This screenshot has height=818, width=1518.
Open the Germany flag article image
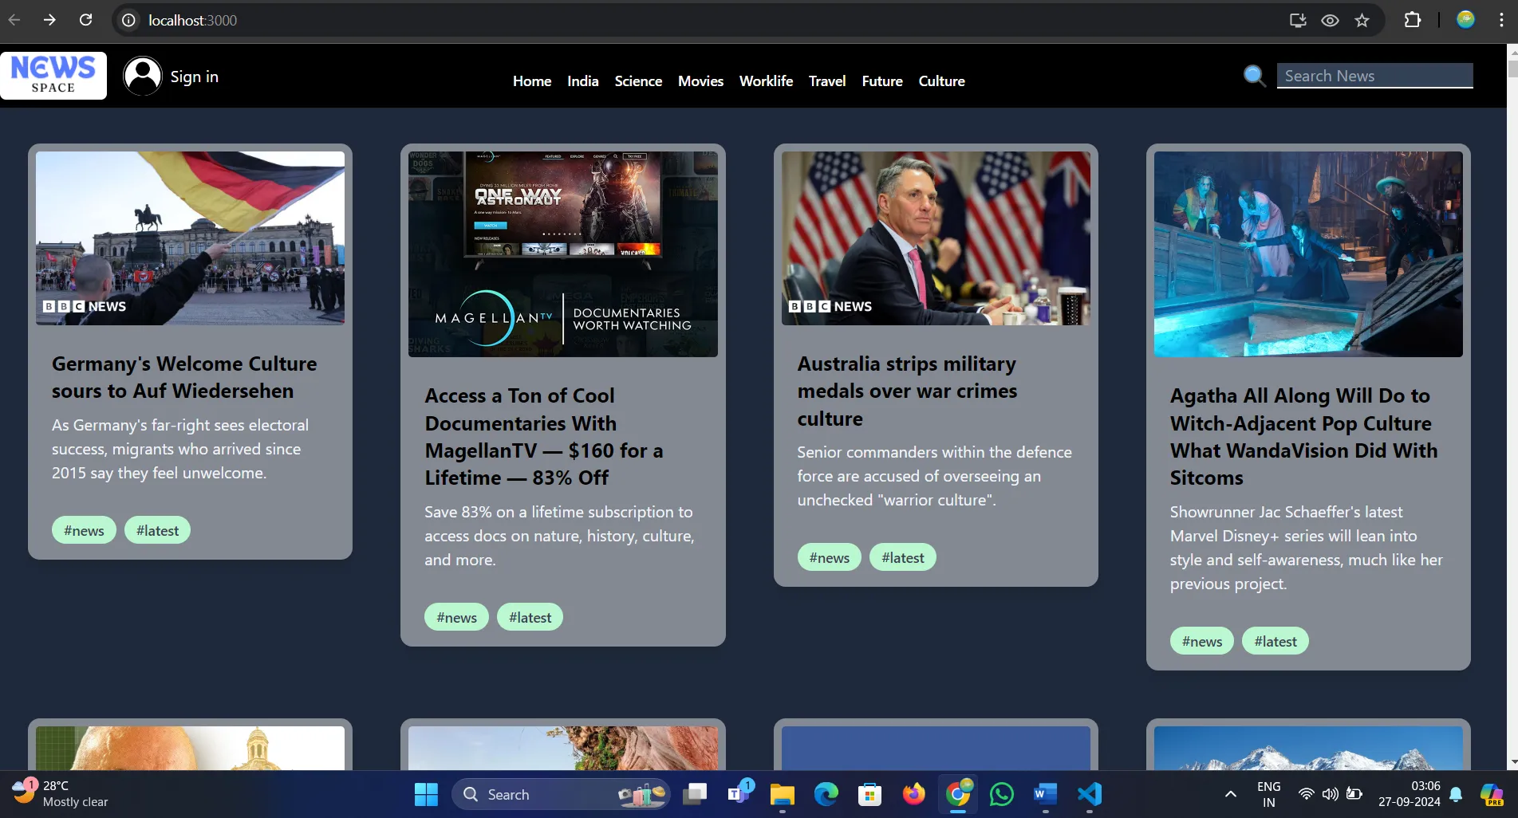point(191,238)
